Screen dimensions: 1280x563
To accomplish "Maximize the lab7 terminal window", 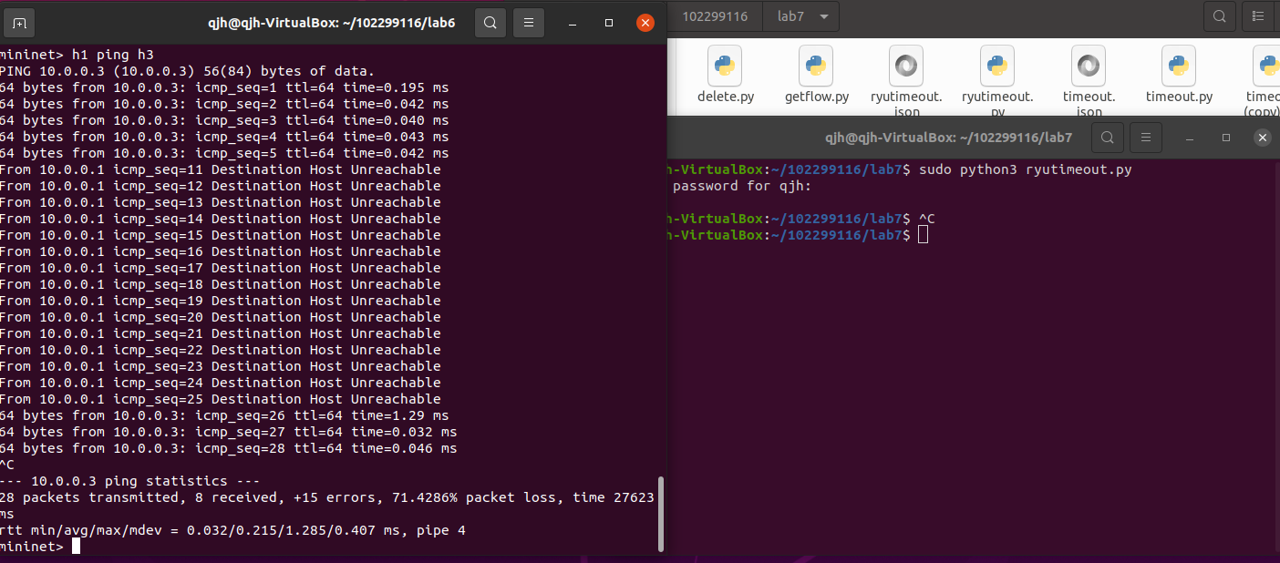I will pos(1226,138).
